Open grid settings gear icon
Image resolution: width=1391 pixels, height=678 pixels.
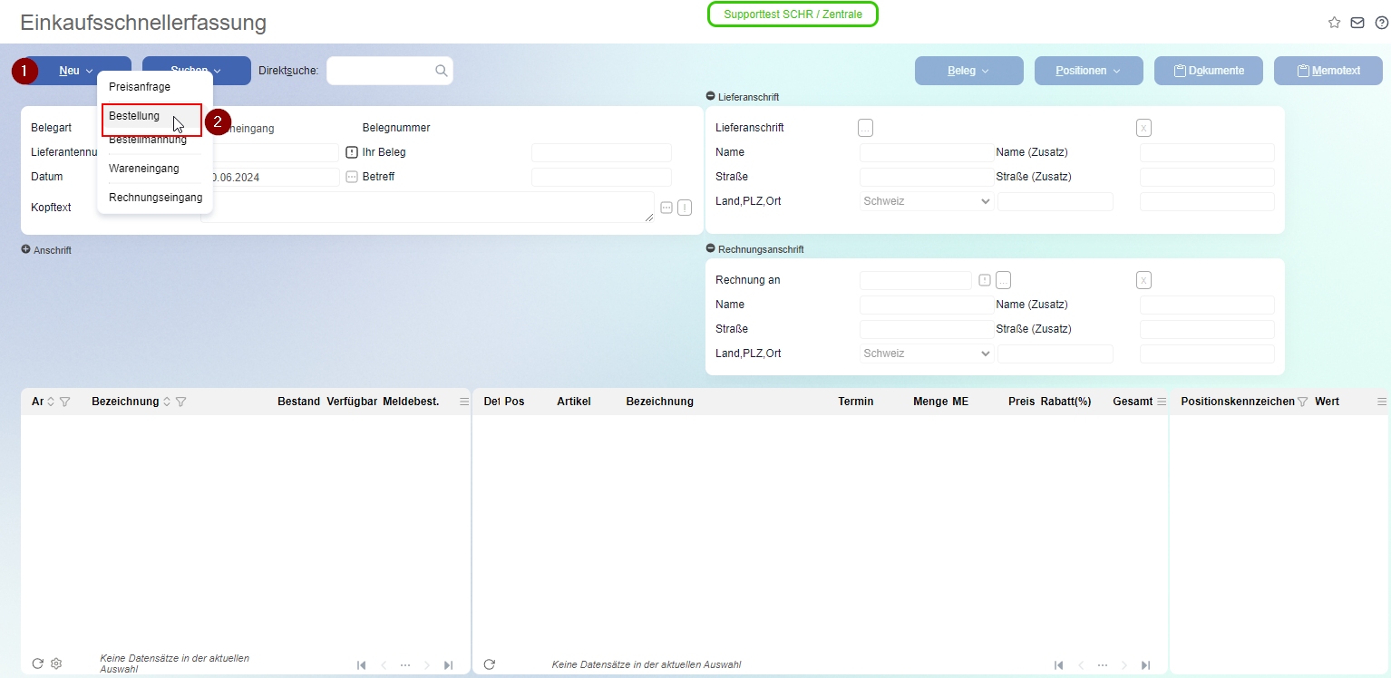(56, 663)
